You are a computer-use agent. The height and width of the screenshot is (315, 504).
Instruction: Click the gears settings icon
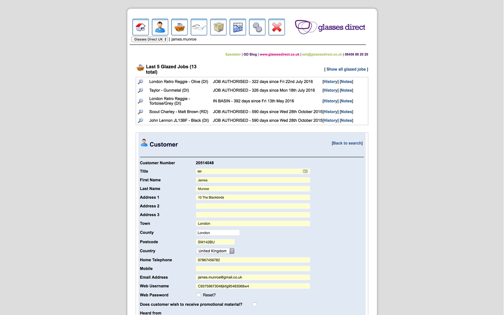[257, 27]
